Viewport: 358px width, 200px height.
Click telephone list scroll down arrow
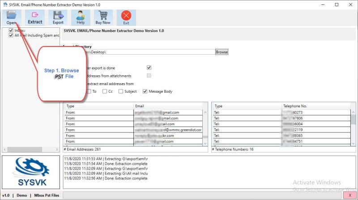click(353, 143)
